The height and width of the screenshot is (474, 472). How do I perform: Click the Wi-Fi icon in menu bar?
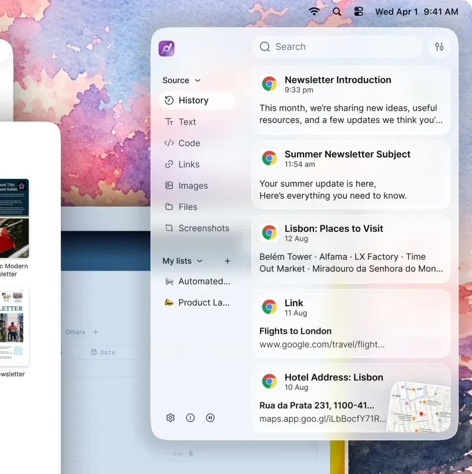(314, 11)
